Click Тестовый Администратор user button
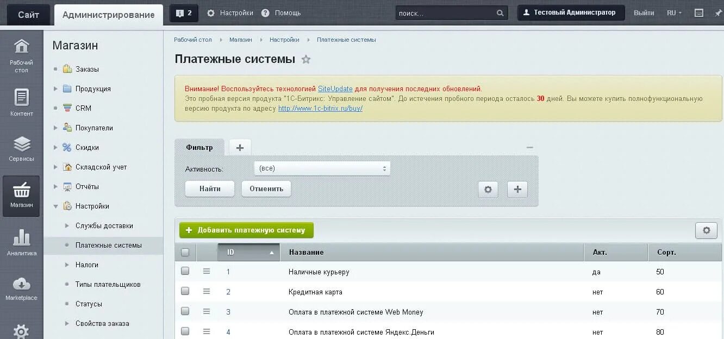 tap(571, 12)
